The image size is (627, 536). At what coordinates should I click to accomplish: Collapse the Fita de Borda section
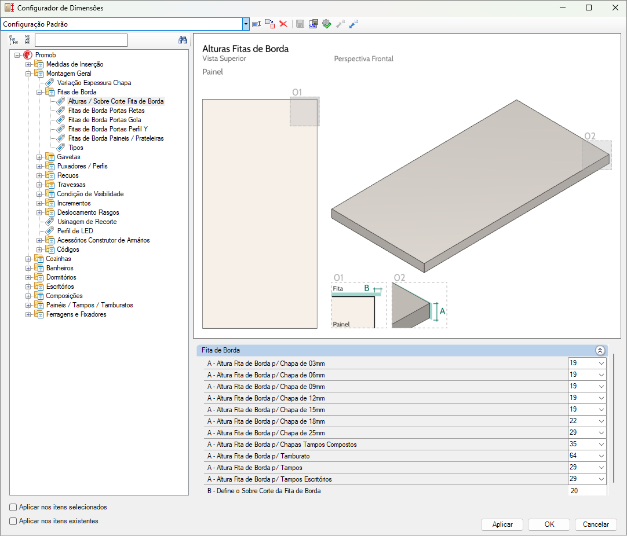pyautogui.click(x=600, y=350)
